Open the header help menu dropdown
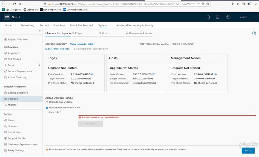Image resolution: width=259 pixels, height=157 pixels. [x=229, y=17]
